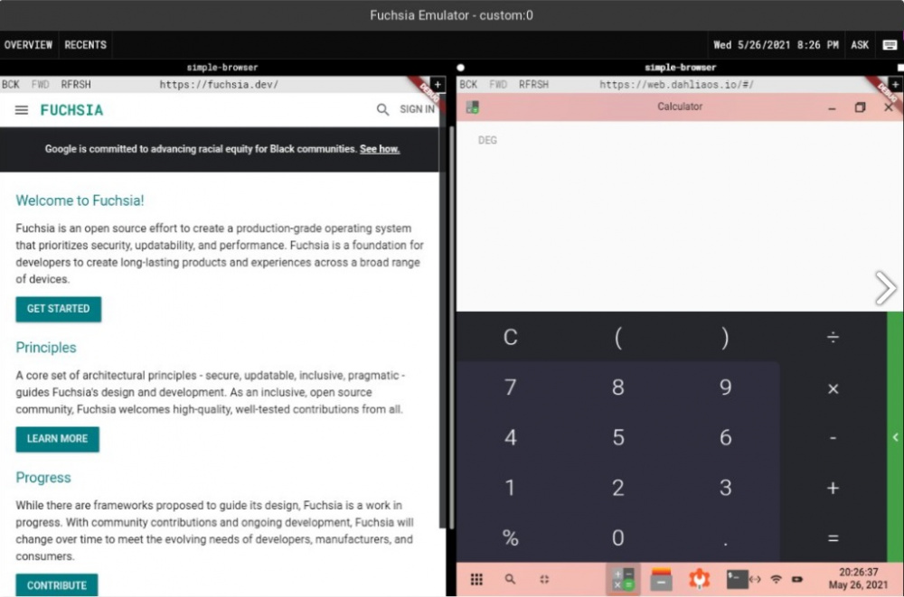Open the app launcher grid in the taskbar

tap(476, 579)
